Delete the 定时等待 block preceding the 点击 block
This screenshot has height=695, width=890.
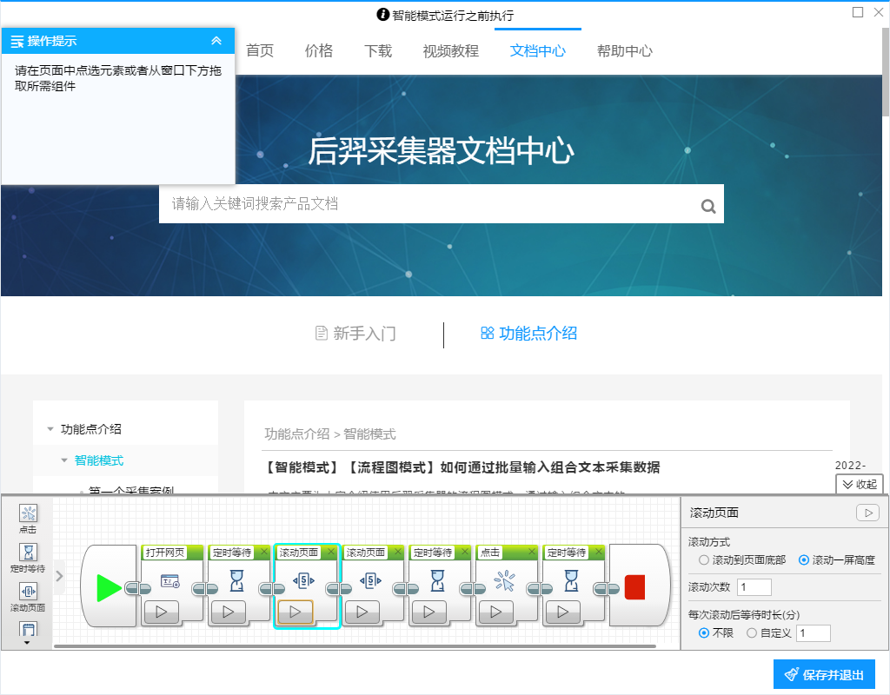tap(465, 552)
